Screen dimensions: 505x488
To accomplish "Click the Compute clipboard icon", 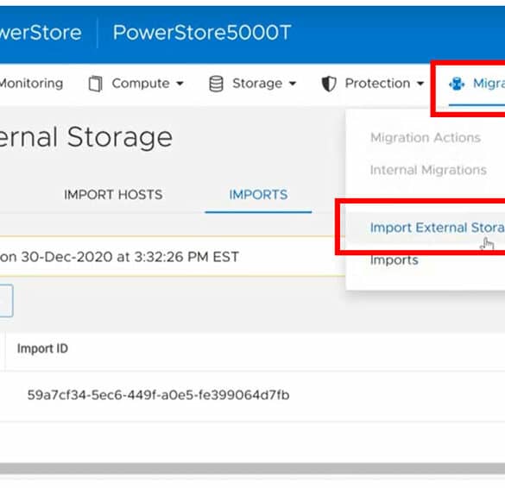I will [x=95, y=84].
